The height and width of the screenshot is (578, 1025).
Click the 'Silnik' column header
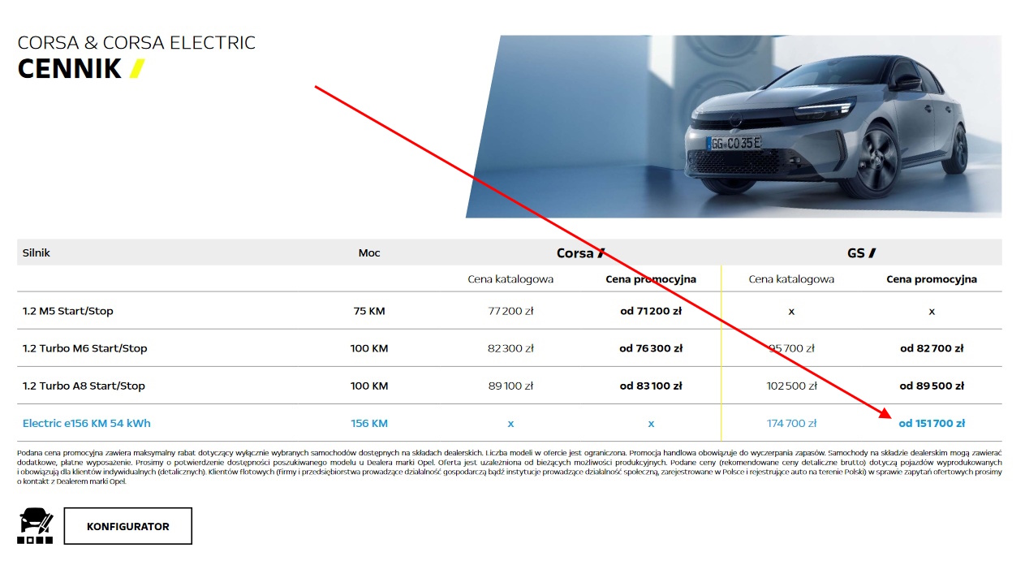point(37,252)
